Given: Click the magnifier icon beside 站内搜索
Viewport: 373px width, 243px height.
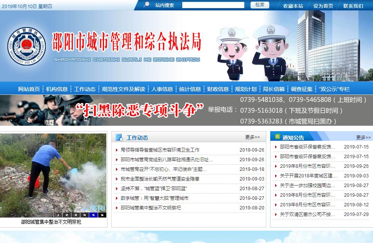Looking at the screenshot, I should (x=146, y=5).
